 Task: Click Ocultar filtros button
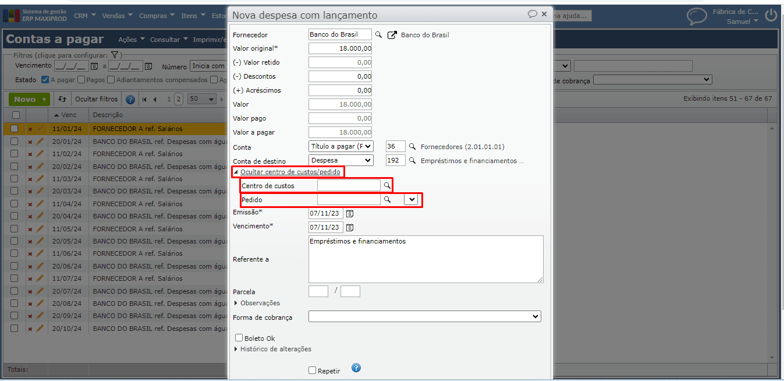(96, 100)
